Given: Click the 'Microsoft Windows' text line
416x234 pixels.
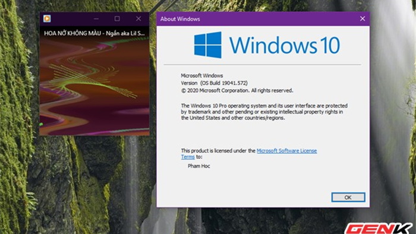Looking at the screenshot, I should pos(202,75).
